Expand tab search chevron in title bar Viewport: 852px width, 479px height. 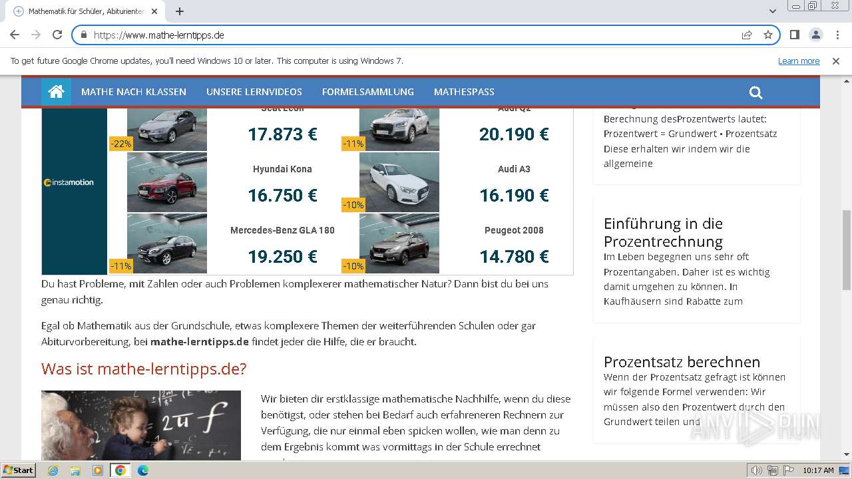773,11
